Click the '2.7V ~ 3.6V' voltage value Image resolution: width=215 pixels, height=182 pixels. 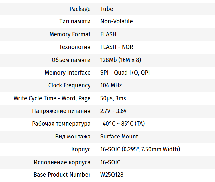(114, 111)
